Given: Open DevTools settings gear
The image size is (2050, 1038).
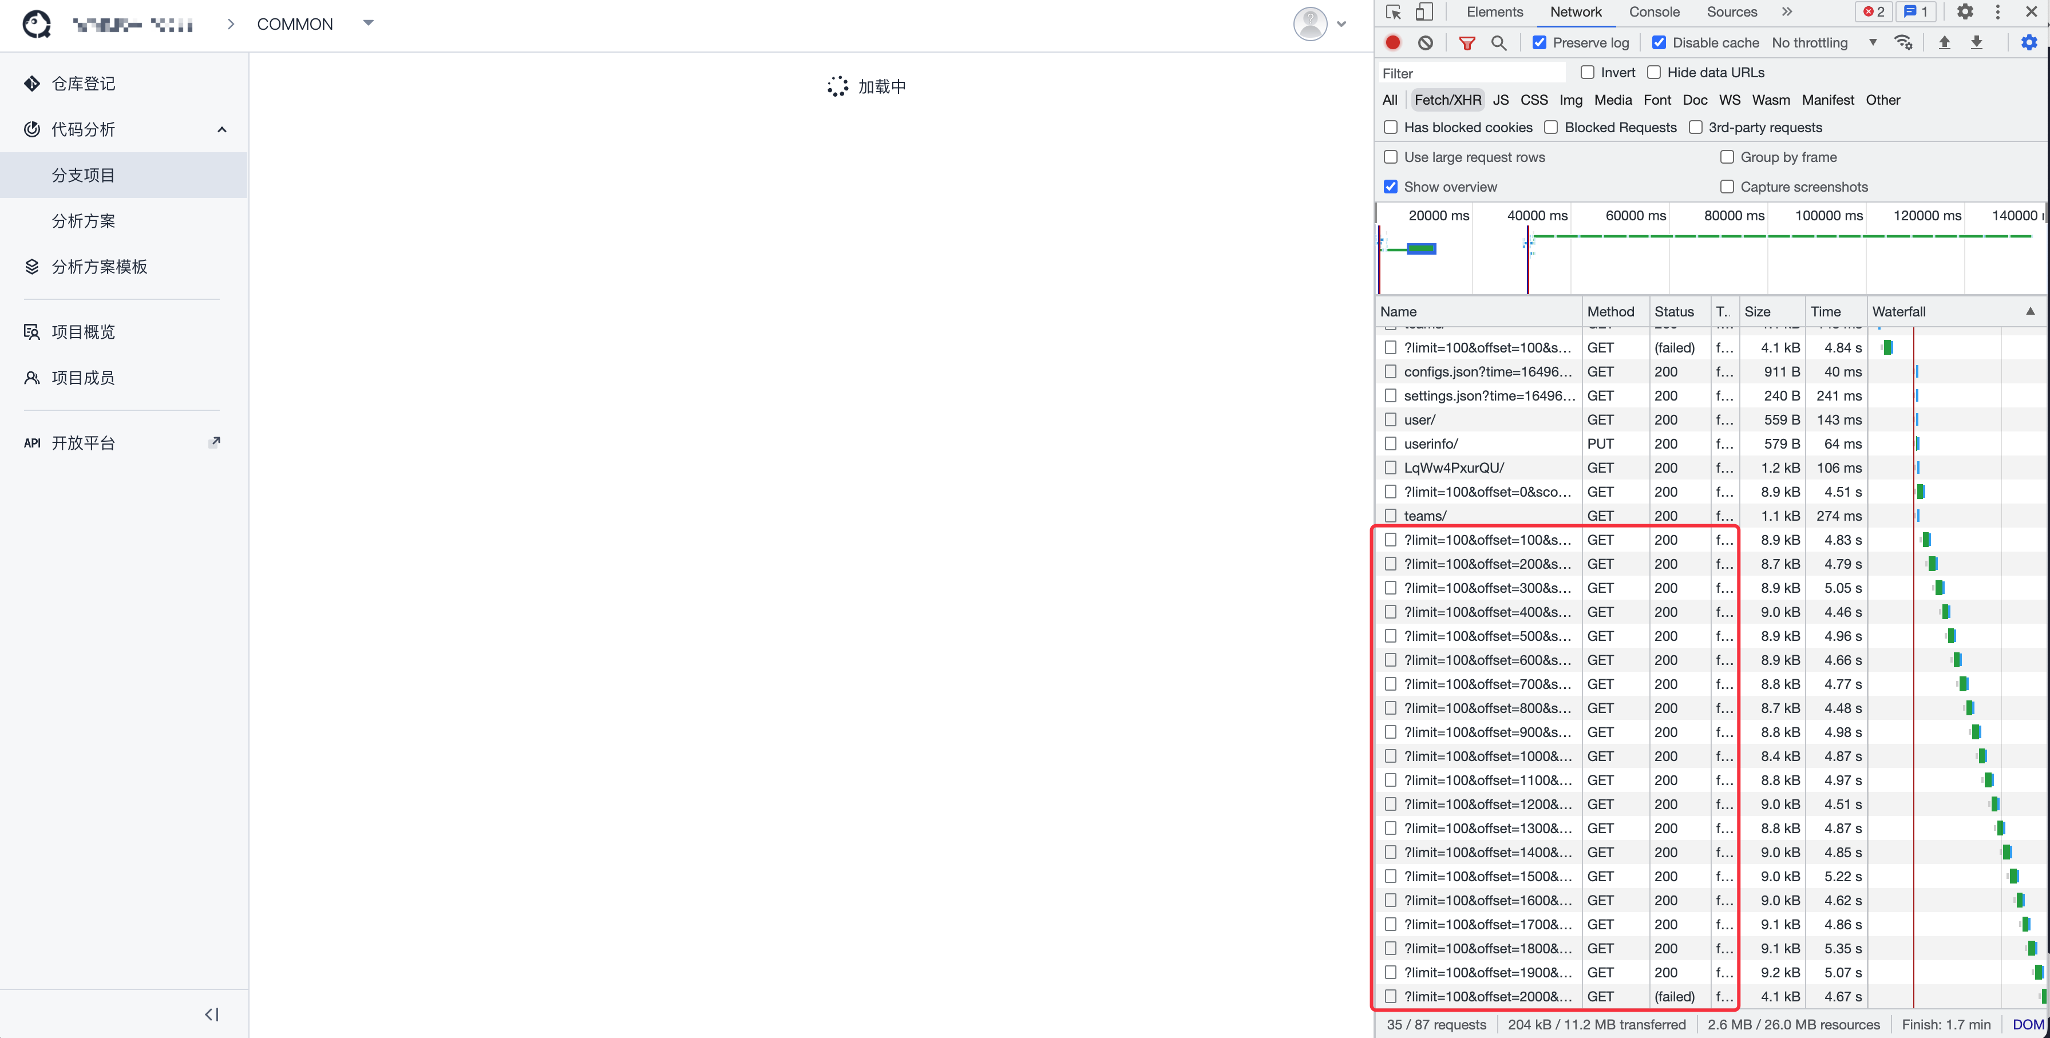Looking at the screenshot, I should (1965, 12).
